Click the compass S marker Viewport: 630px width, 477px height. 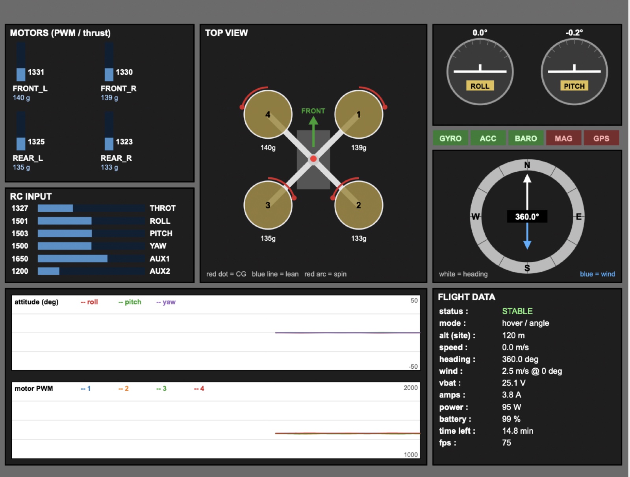[527, 268]
